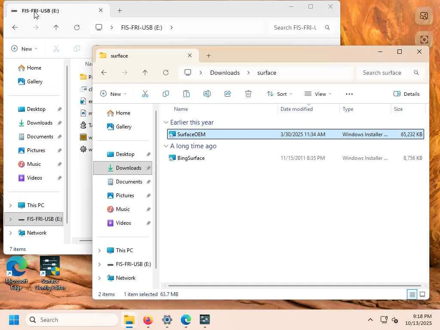Select the SurfaceOEM installer file
The image size is (440, 330).
point(296,134)
